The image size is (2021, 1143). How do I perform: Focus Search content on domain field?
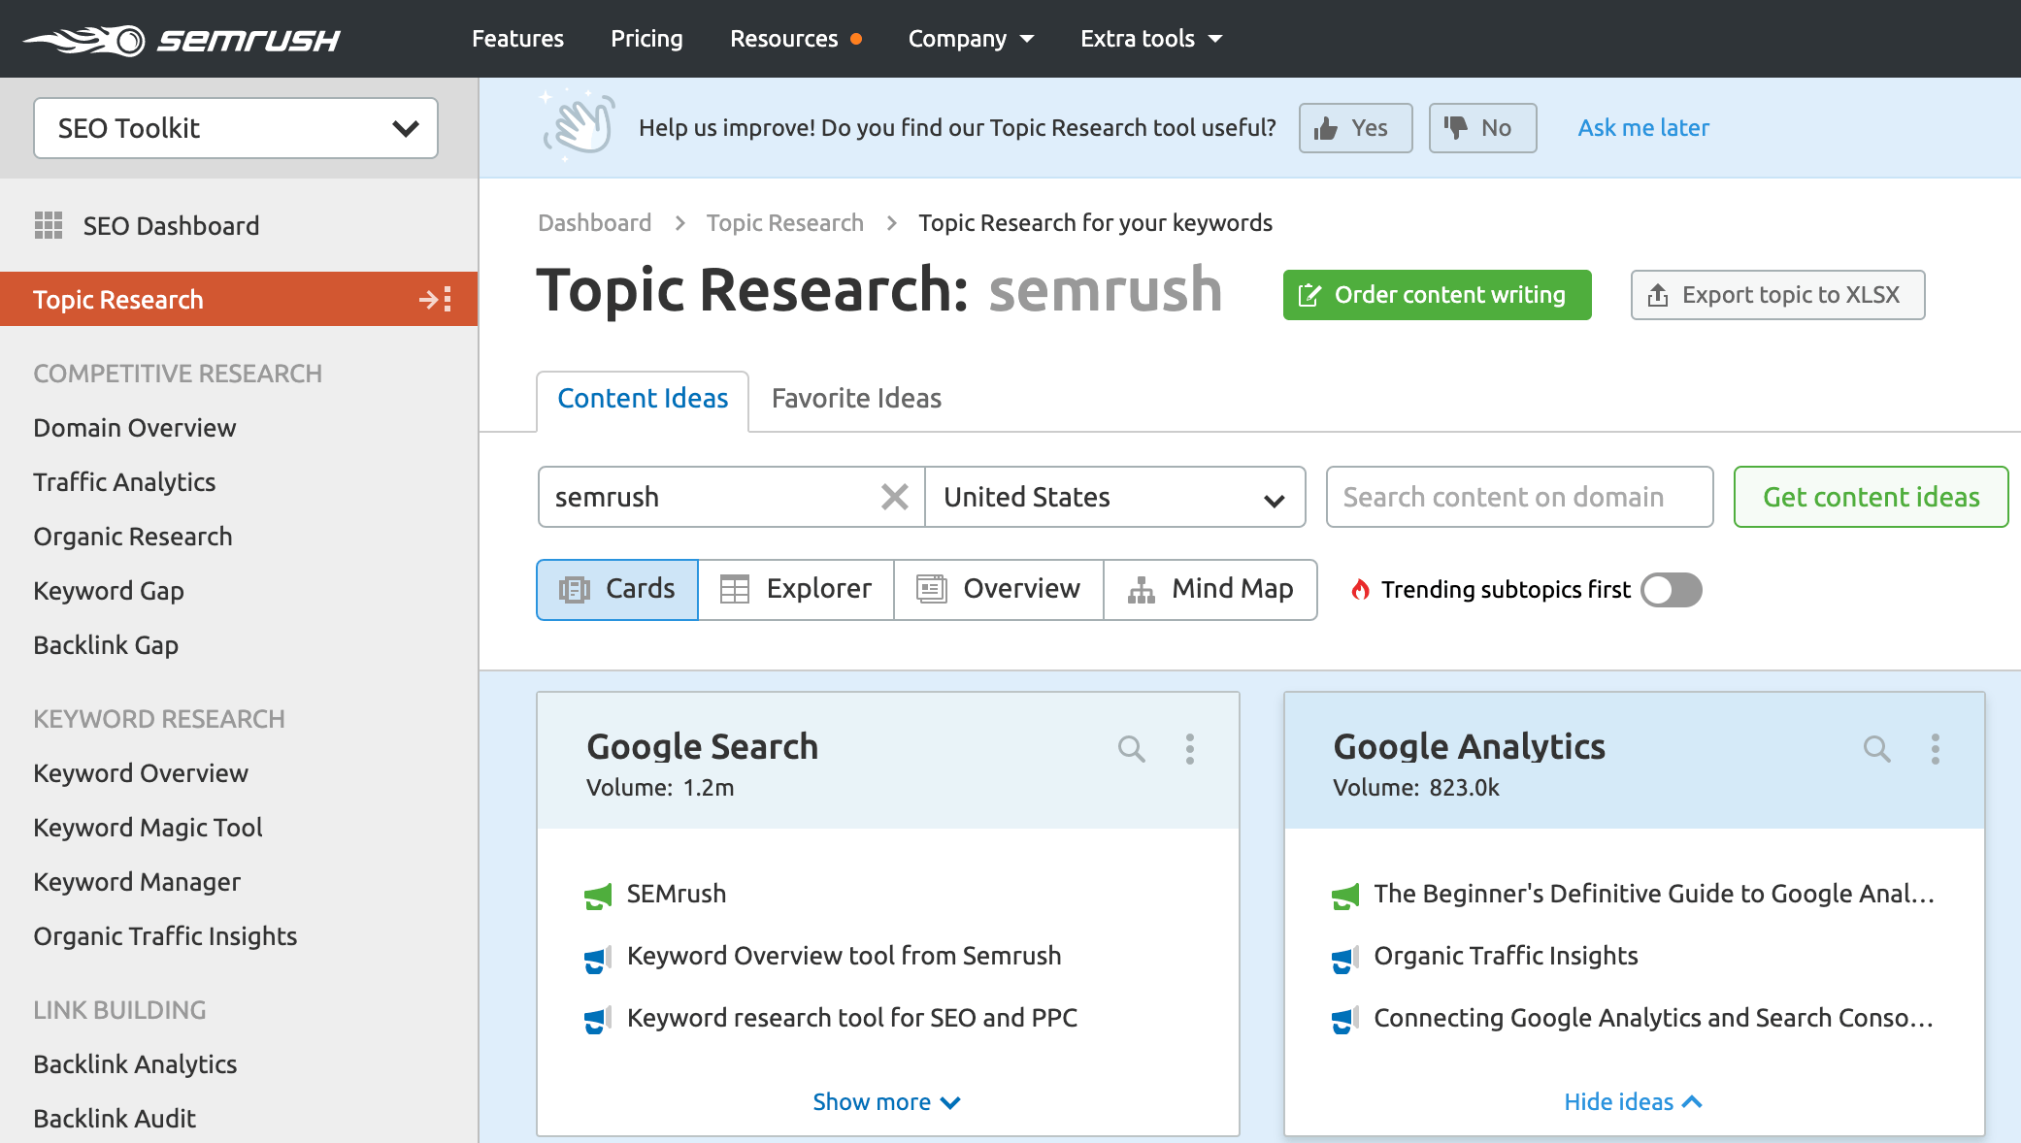(1519, 497)
